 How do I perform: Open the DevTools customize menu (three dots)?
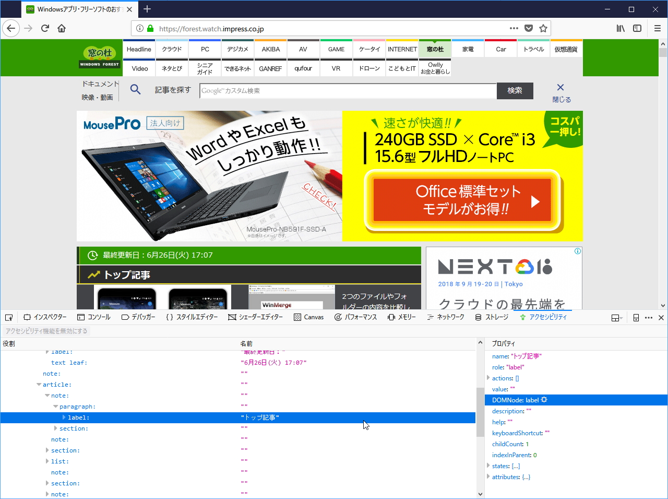[x=648, y=317]
